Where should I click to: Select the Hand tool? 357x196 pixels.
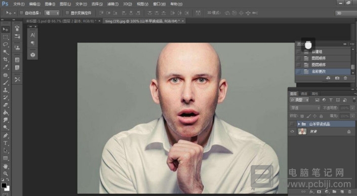pos(5,167)
